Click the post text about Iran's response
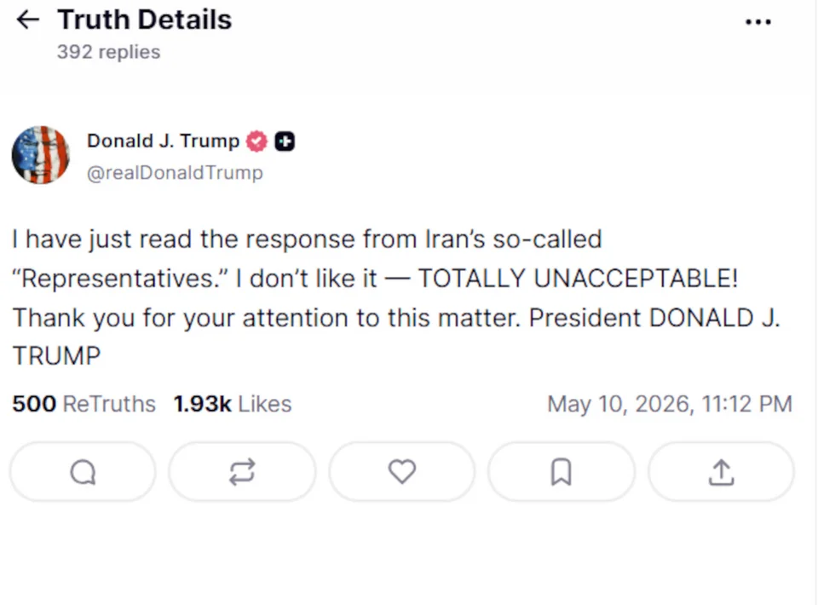Image resolution: width=818 pixels, height=605 pixels. coord(396,297)
